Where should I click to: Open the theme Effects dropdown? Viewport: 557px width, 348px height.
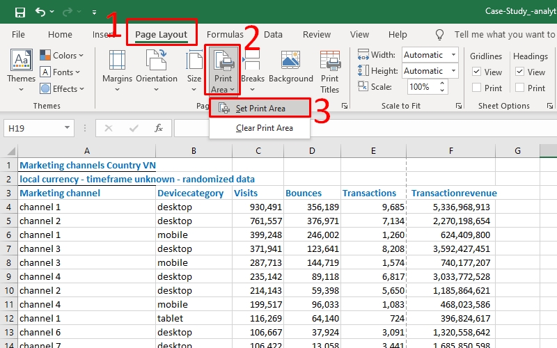pos(62,89)
